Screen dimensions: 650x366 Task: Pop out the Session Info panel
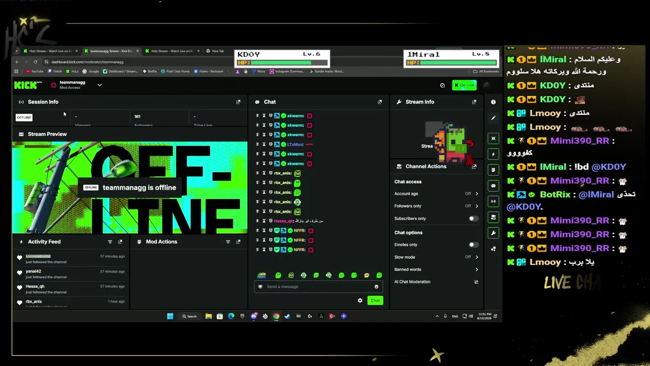pyautogui.click(x=238, y=102)
